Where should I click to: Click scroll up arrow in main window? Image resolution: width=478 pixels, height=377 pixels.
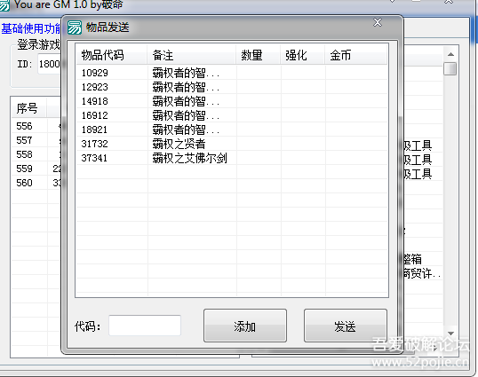tap(450, 54)
